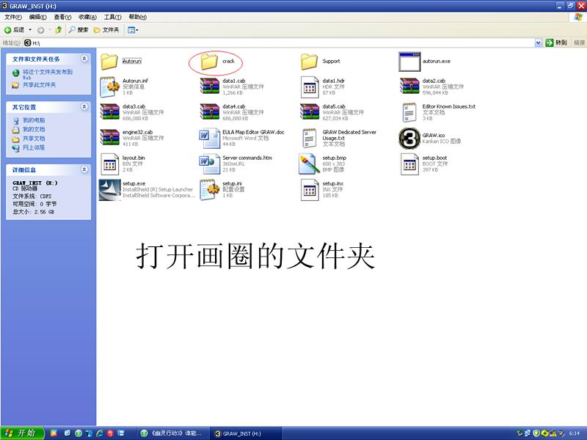The width and height of the screenshot is (587, 440).
Task: Open the 文件(F) menu
Action: pos(13,17)
